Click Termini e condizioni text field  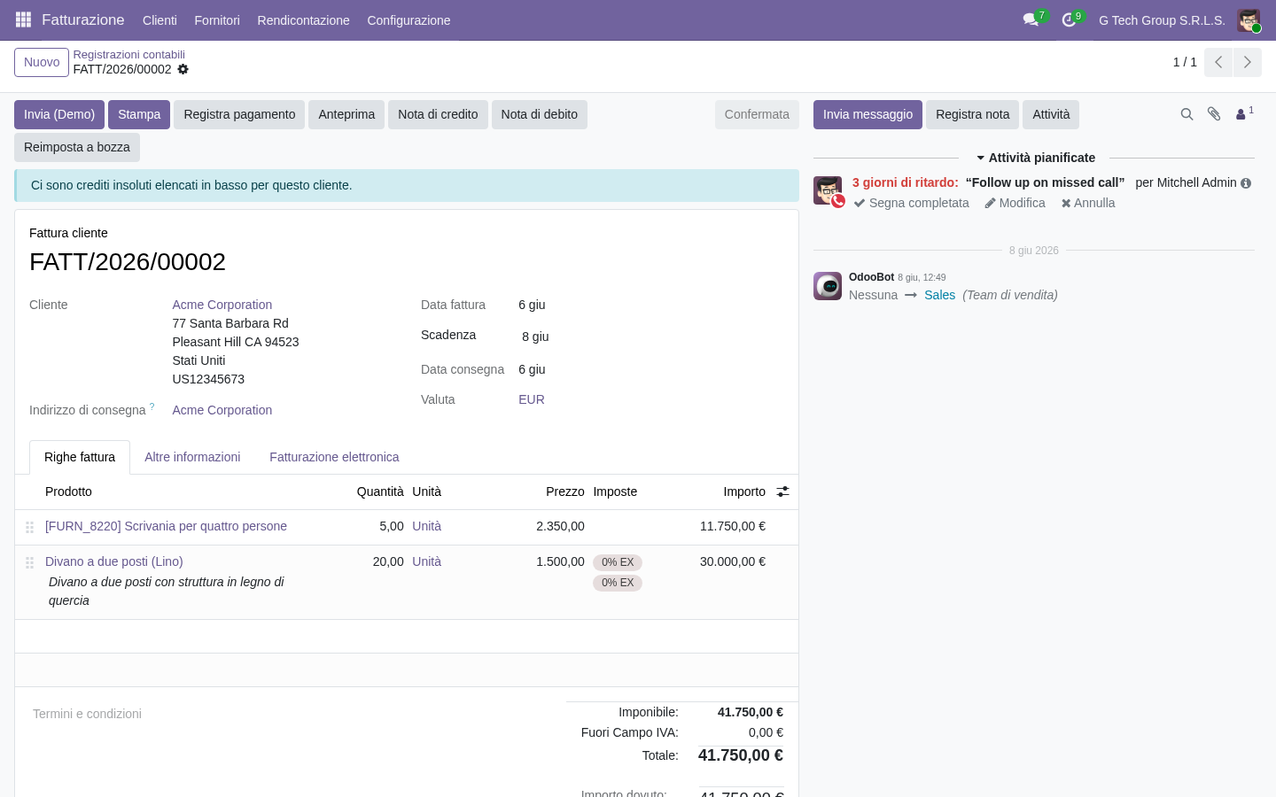292,714
